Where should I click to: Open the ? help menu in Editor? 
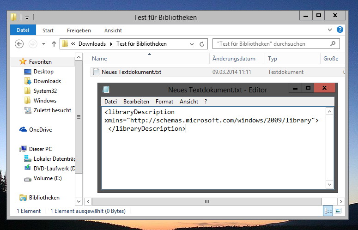(206, 102)
